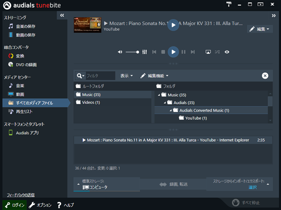Viewport: 281px width, 210px height.
Task: Click the すべて停止 button
Action: click(x=246, y=202)
